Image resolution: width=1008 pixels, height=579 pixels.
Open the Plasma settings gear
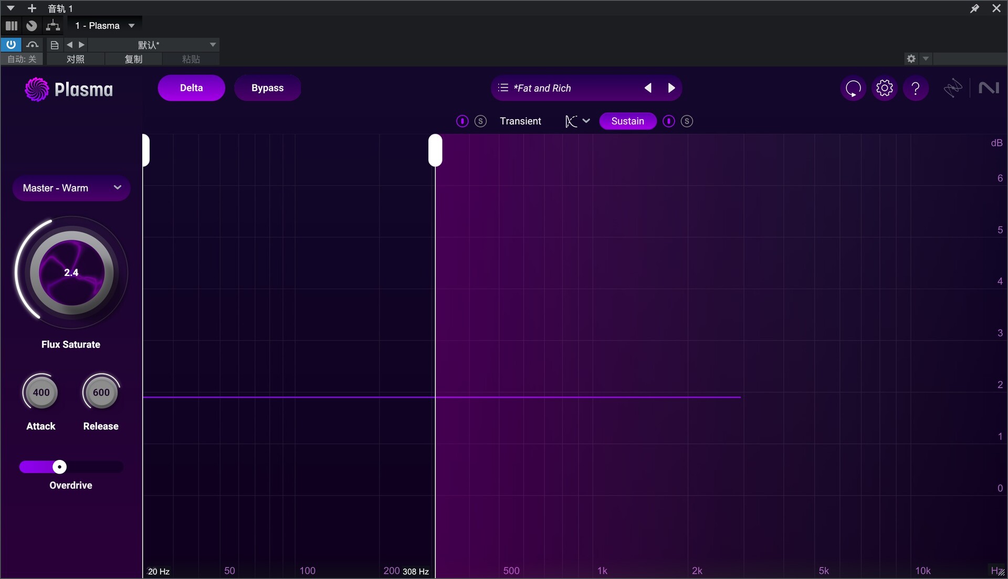pos(885,88)
